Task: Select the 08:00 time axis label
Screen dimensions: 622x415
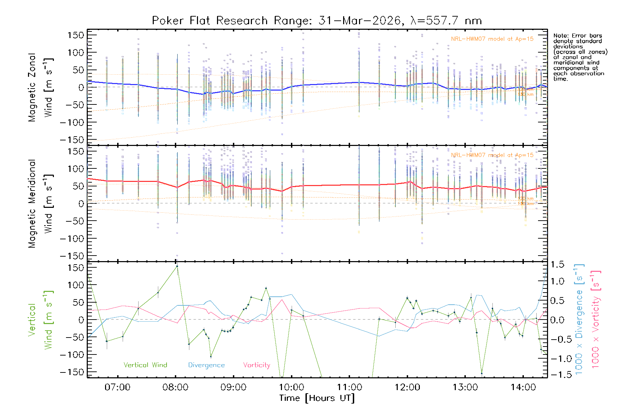Action: [176, 387]
